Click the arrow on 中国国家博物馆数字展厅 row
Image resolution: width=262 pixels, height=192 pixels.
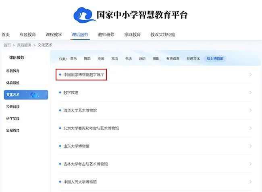(250, 74)
